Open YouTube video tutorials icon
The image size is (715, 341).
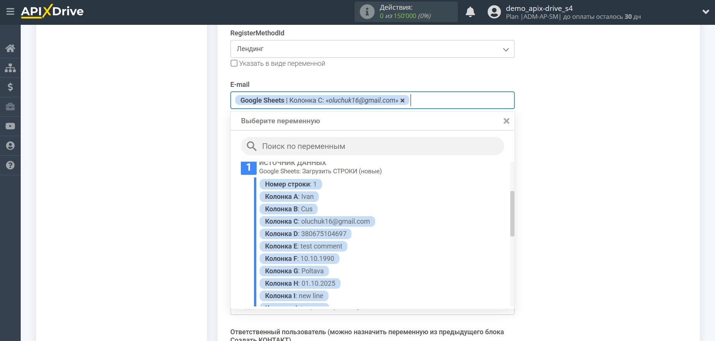[10, 126]
